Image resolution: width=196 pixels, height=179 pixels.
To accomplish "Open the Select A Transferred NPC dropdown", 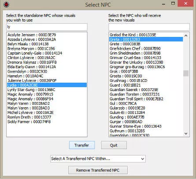I will pos(98,159).
